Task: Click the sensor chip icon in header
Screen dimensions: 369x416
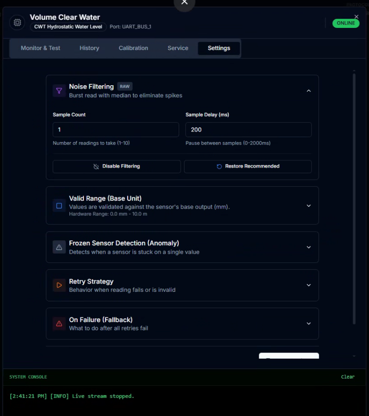Action: click(x=17, y=23)
